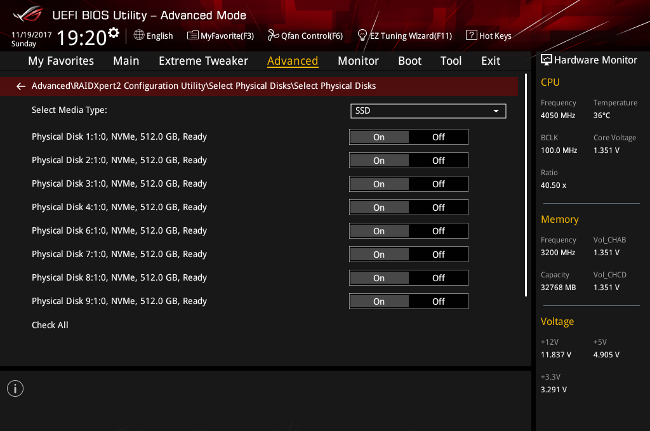This screenshot has height=431, width=650.
Task: Open the Select Media Type SSD dropdown
Action: pos(428,110)
